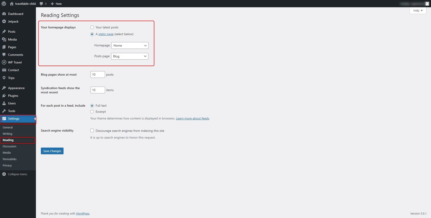
Task: Click the Save Changes button
Action: [52, 151]
